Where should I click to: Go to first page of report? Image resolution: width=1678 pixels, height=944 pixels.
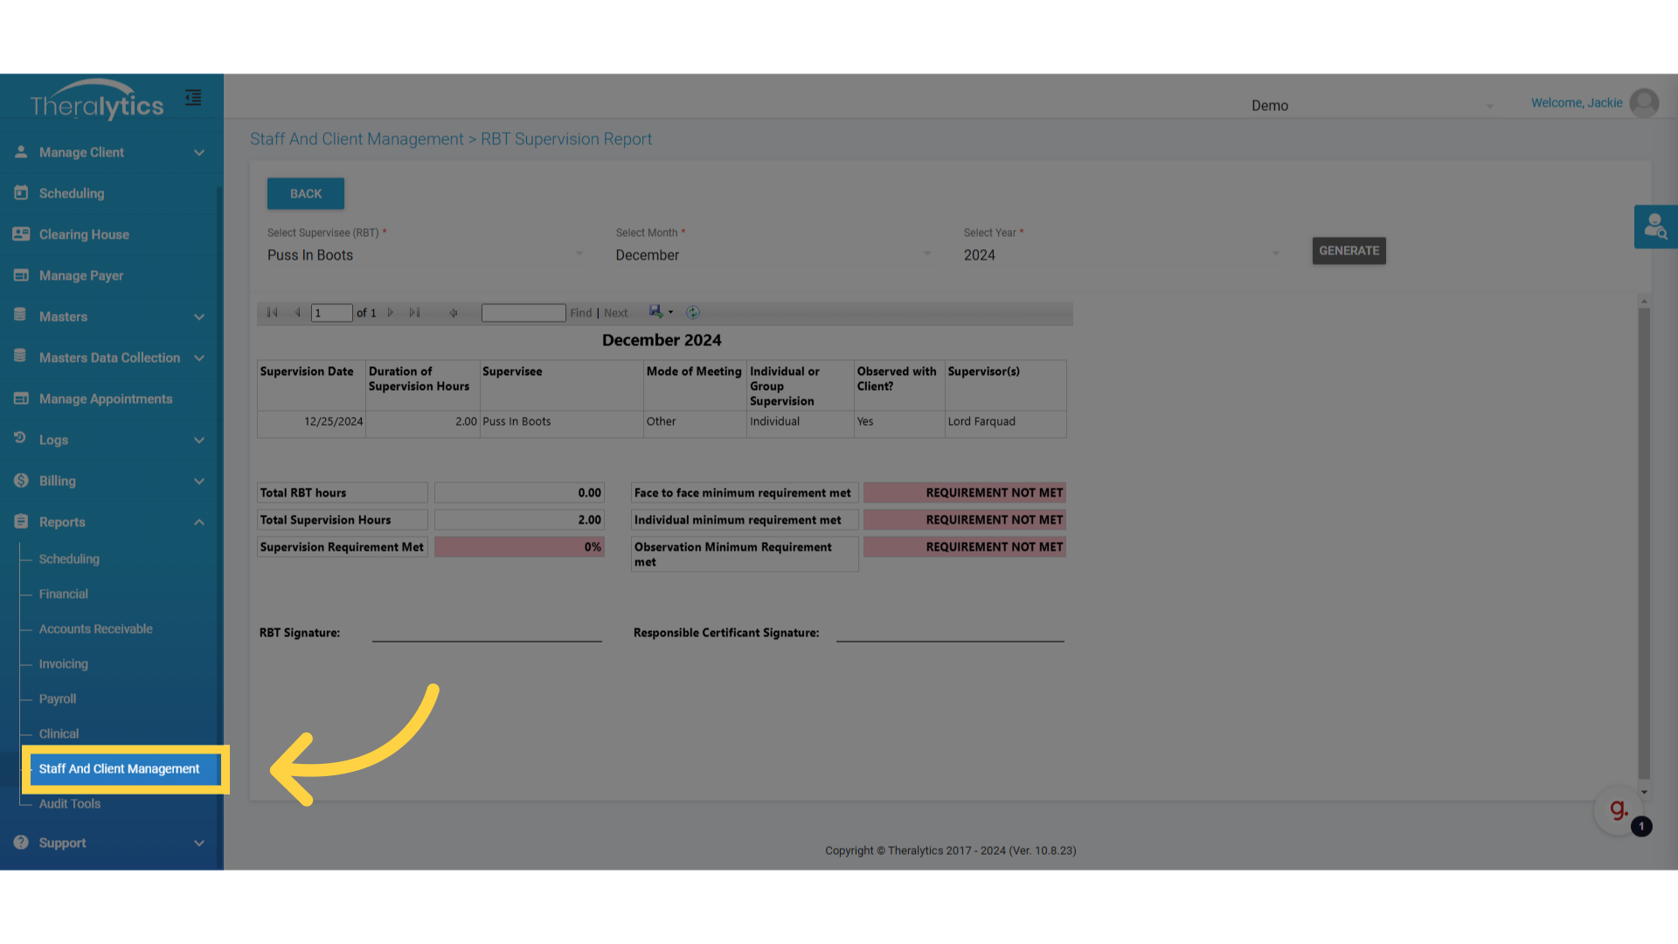[272, 312]
